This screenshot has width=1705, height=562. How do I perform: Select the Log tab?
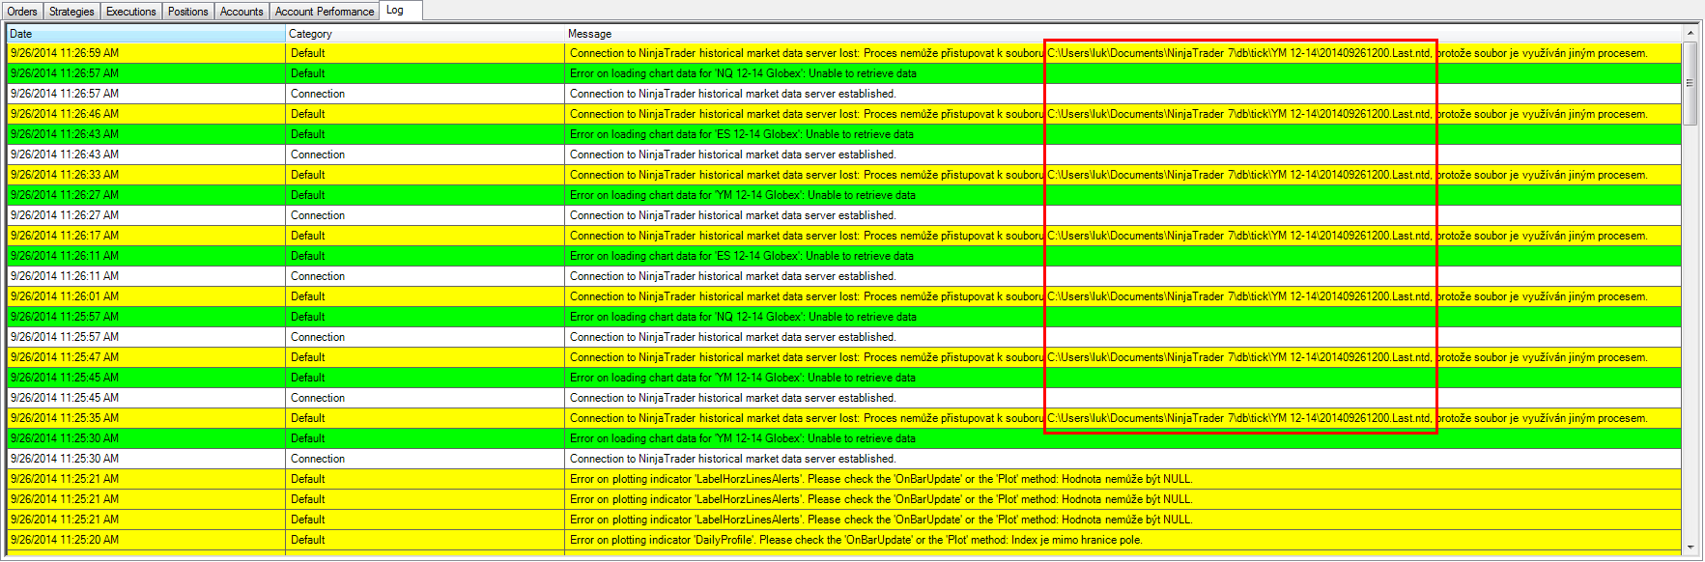pyautogui.click(x=401, y=11)
